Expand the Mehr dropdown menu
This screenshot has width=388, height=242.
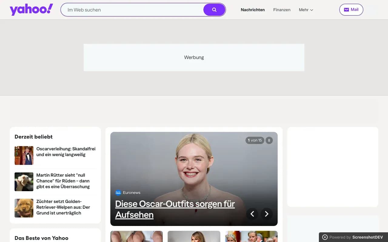click(306, 10)
